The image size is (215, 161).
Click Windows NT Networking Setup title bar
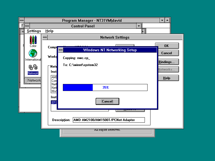110,50
